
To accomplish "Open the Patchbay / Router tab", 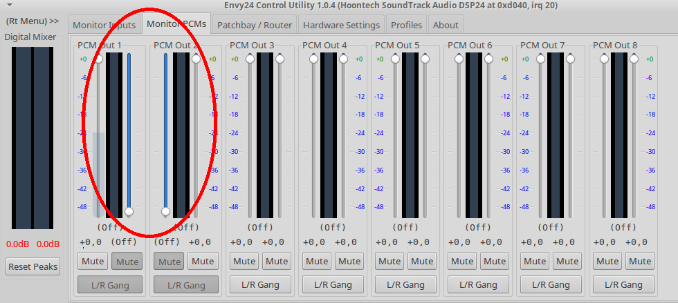I will tap(255, 25).
